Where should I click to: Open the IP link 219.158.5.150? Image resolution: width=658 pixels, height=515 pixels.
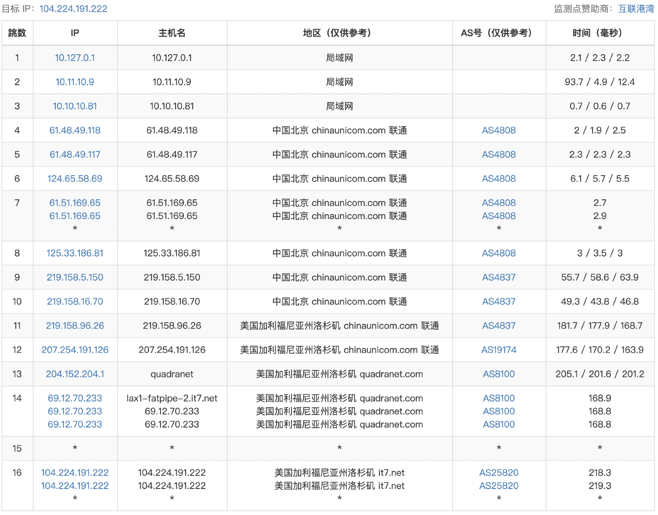click(x=75, y=277)
